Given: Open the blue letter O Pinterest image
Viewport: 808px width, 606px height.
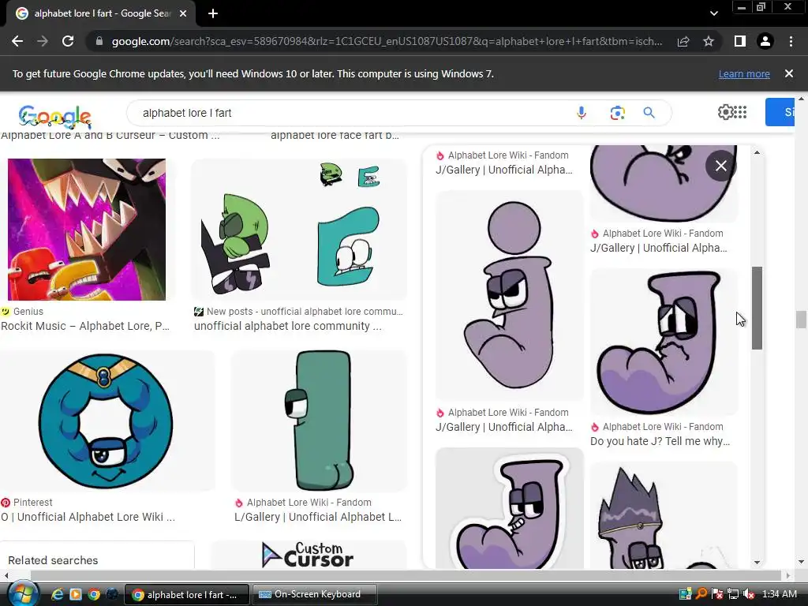Looking at the screenshot, I should tap(106, 421).
